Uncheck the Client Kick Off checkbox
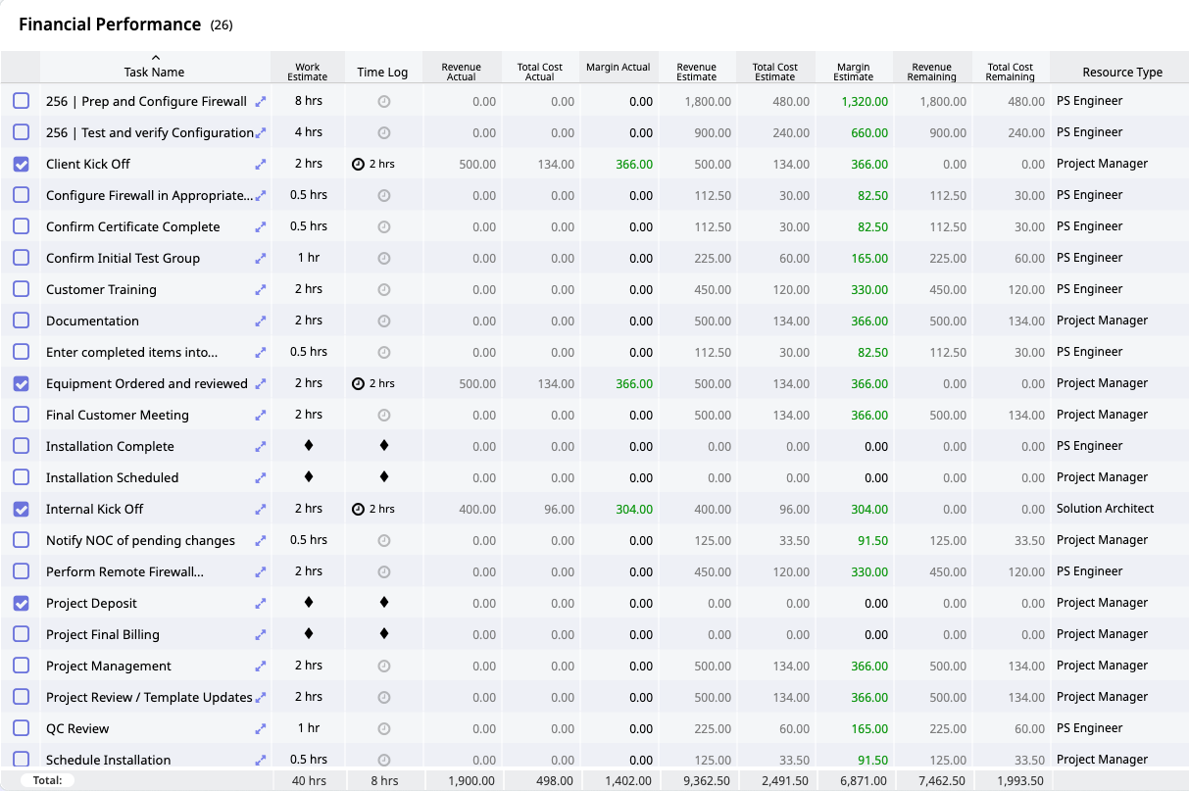 click(21, 164)
